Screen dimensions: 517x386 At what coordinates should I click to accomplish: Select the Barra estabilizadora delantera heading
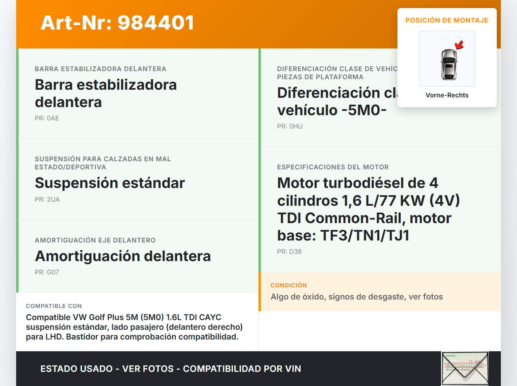tap(106, 93)
